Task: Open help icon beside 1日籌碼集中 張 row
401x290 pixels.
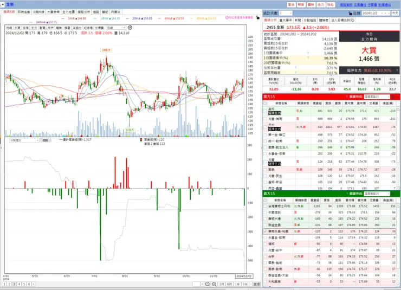Action: click(x=308, y=53)
